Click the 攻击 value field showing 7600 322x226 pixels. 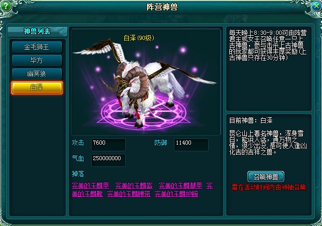(x=108, y=145)
